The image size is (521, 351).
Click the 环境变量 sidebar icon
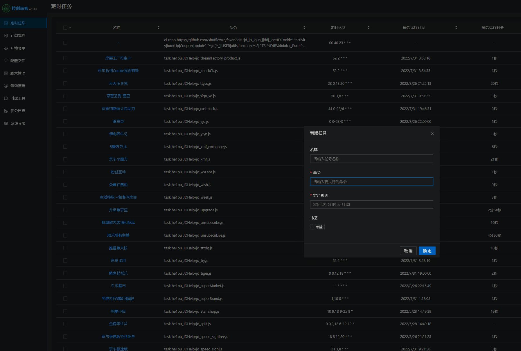click(6, 48)
